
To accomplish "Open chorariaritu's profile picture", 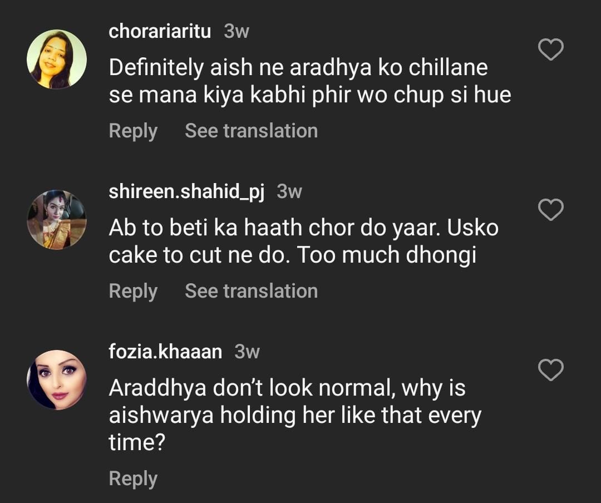I will [x=57, y=59].
